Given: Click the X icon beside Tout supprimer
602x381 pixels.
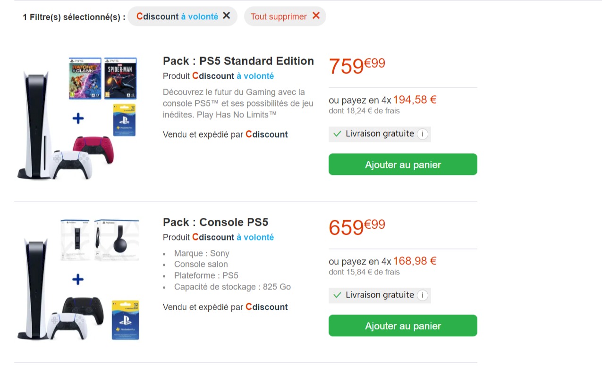Looking at the screenshot, I should point(316,16).
